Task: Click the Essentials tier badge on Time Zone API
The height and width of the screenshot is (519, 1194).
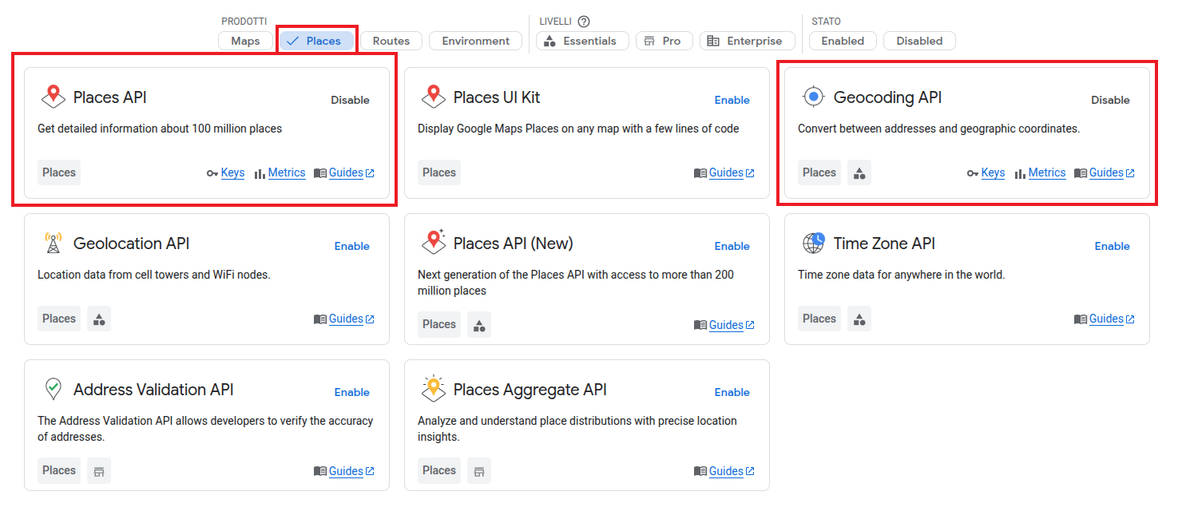Action: pyautogui.click(x=859, y=319)
